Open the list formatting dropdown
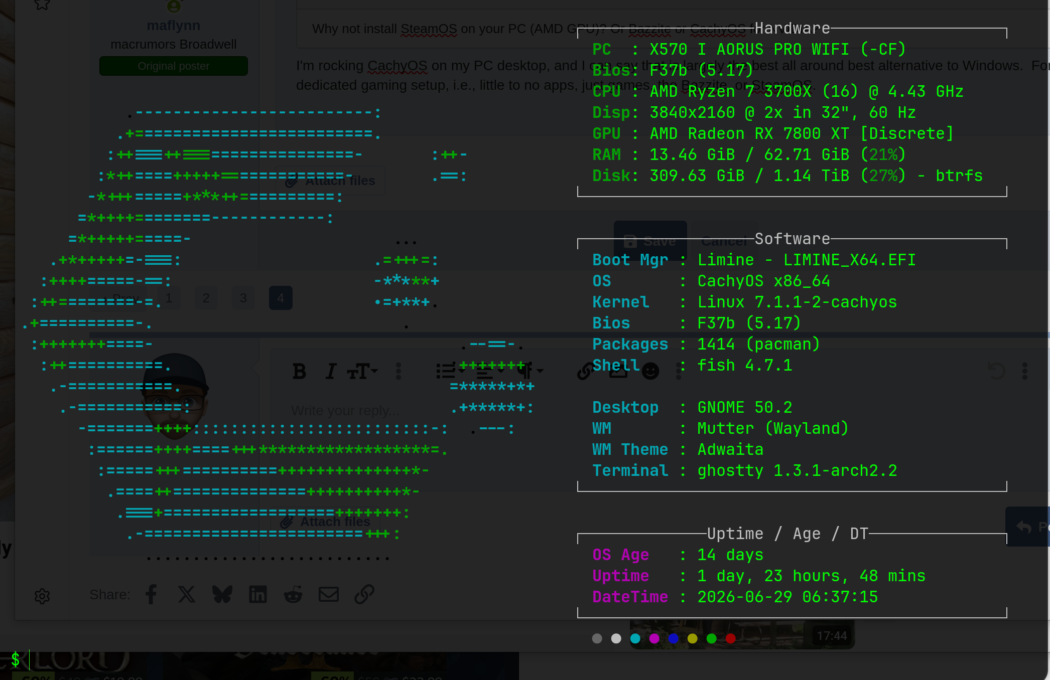The width and height of the screenshot is (1050, 680). [x=450, y=372]
